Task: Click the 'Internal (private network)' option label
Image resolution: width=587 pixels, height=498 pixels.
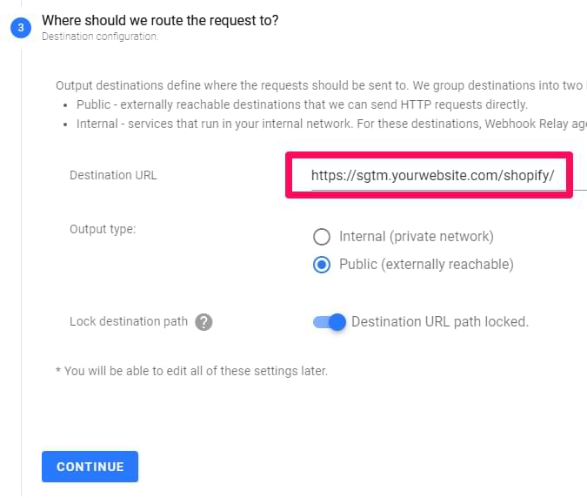Action: pos(417,237)
